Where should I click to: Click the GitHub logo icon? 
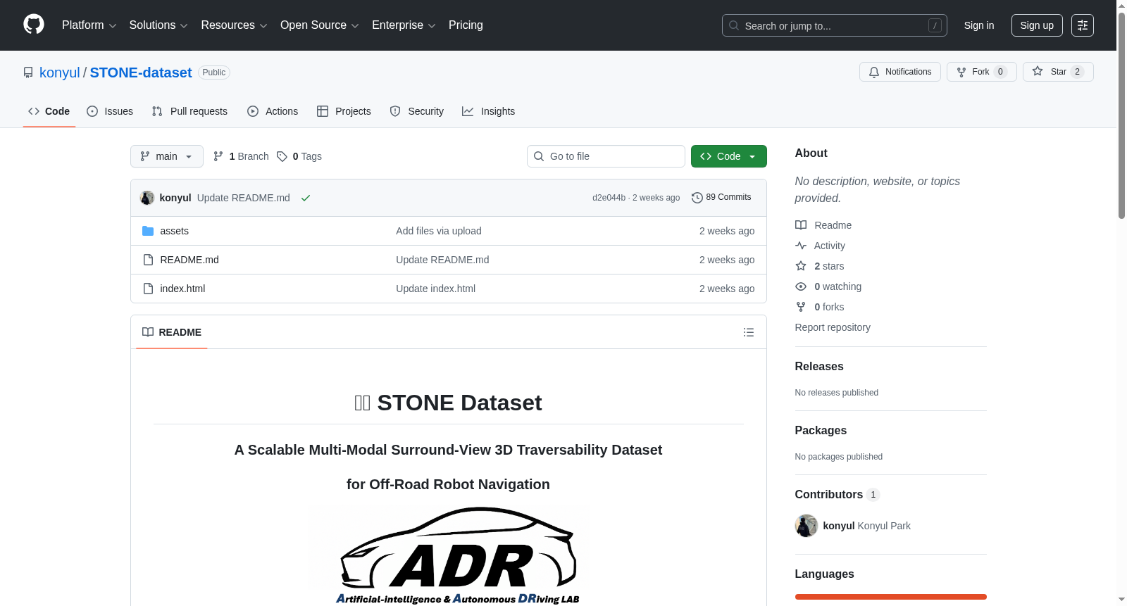(34, 25)
